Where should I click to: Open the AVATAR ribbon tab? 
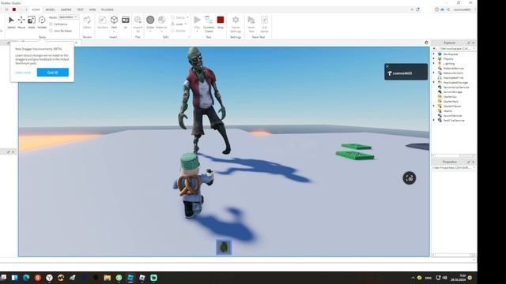tap(66, 9)
